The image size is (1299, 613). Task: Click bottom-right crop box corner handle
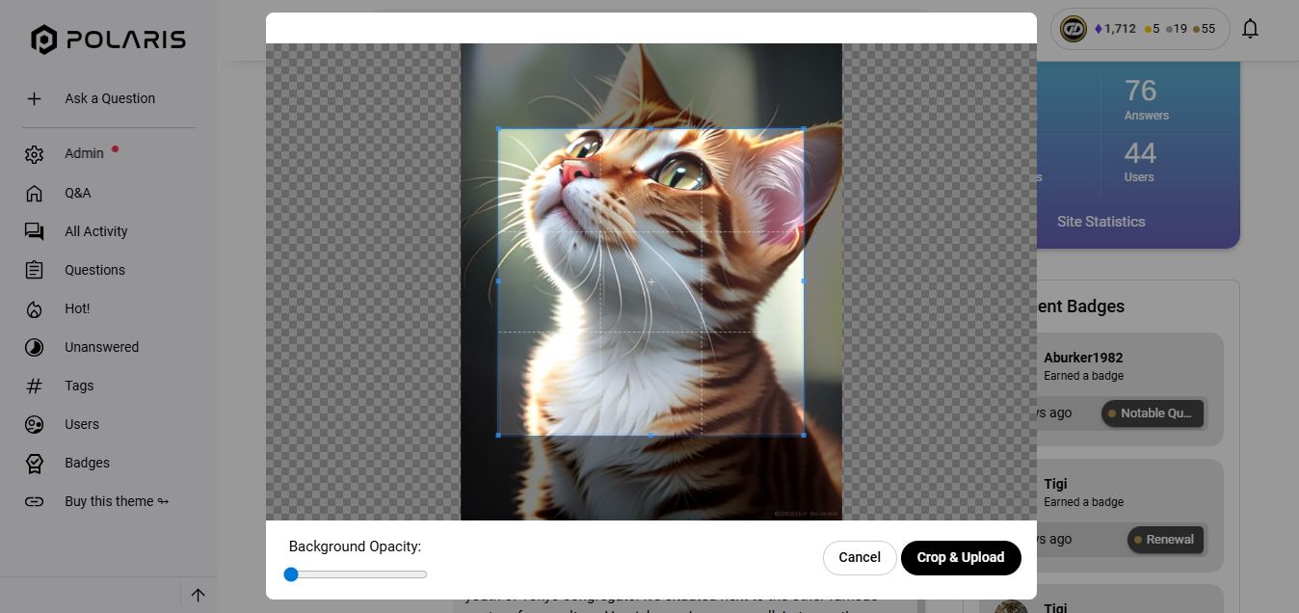coord(804,435)
